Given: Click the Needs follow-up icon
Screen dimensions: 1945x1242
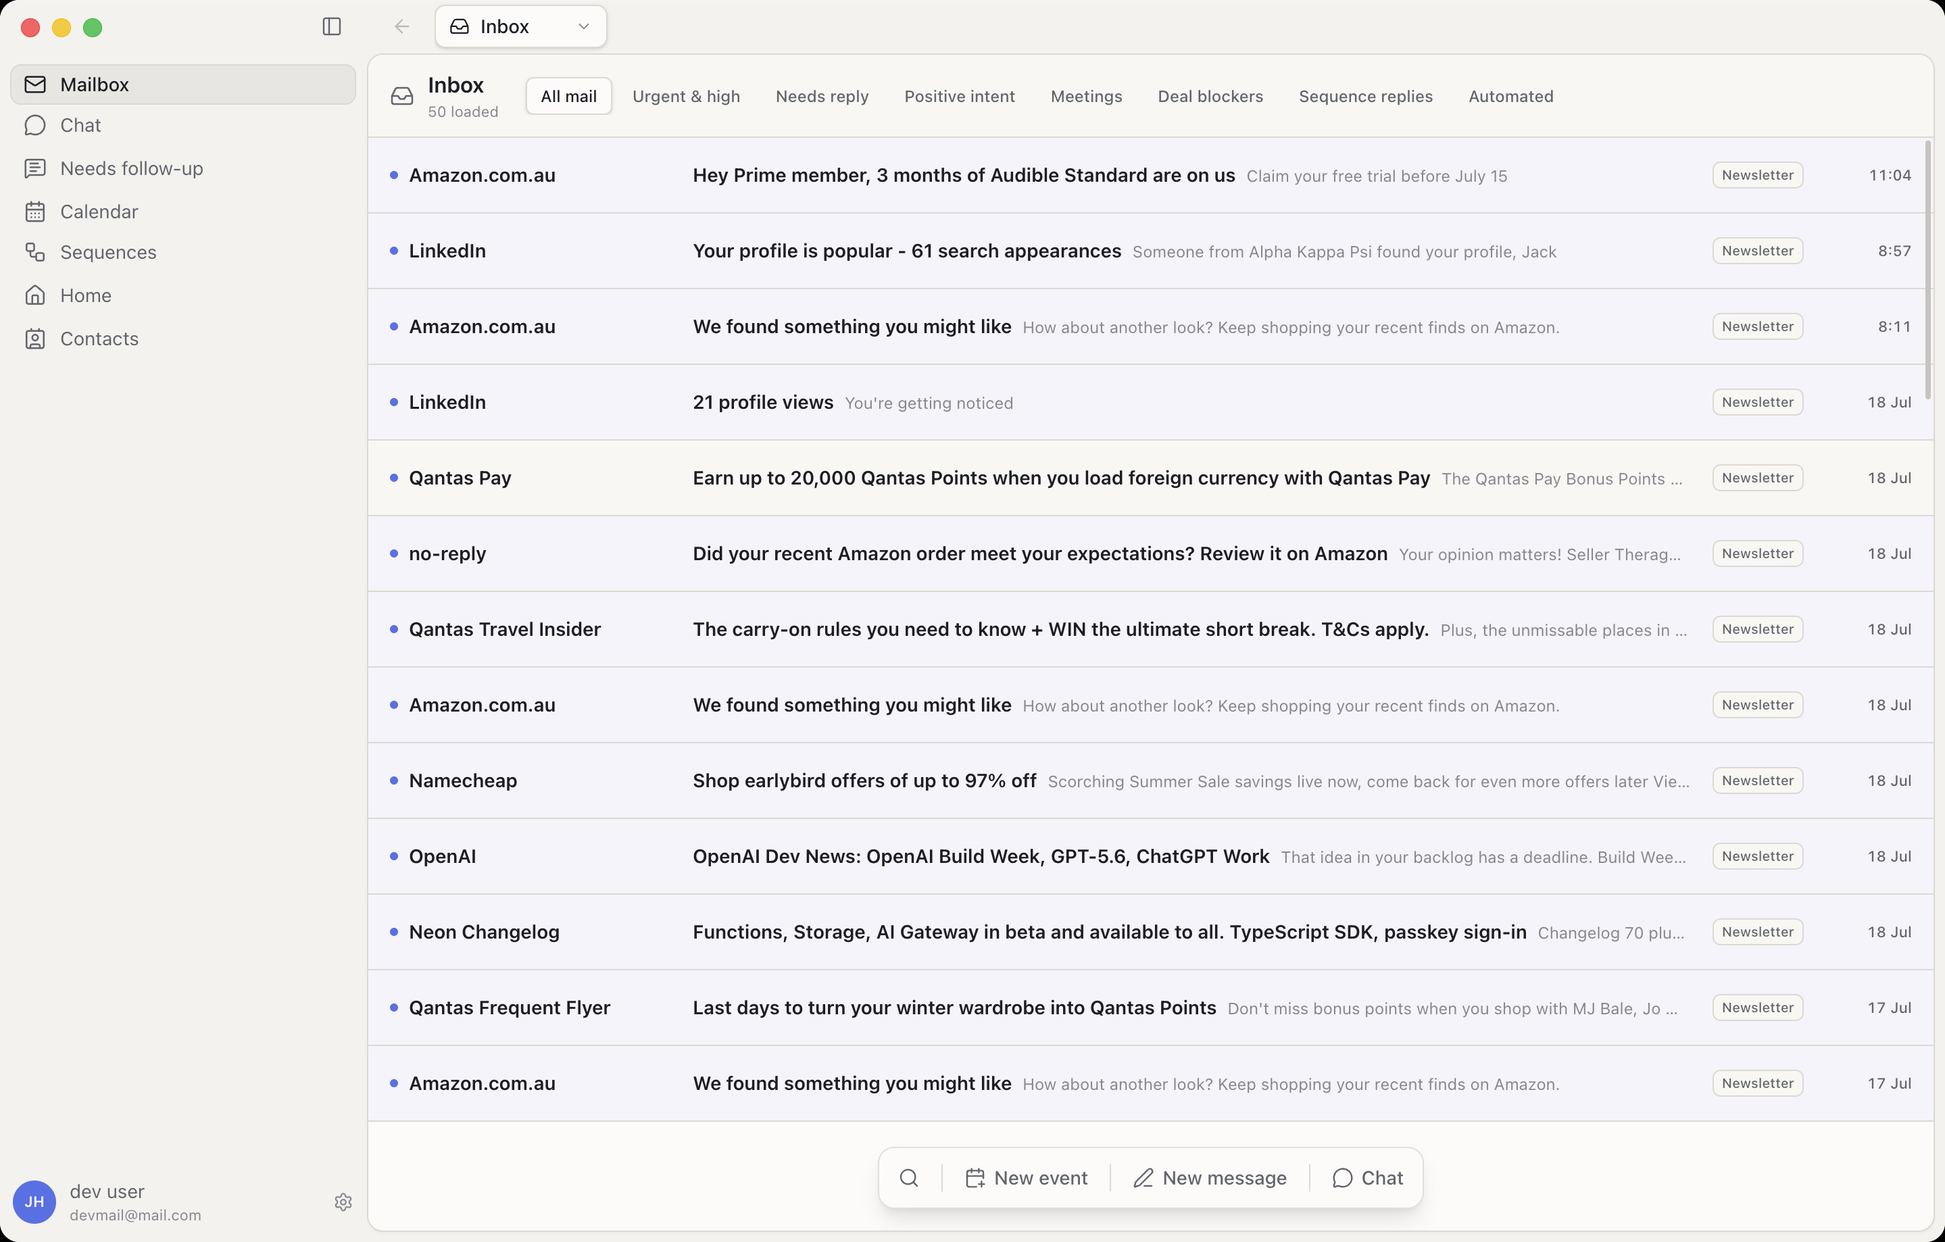Looking at the screenshot, I should coord(34,168).
